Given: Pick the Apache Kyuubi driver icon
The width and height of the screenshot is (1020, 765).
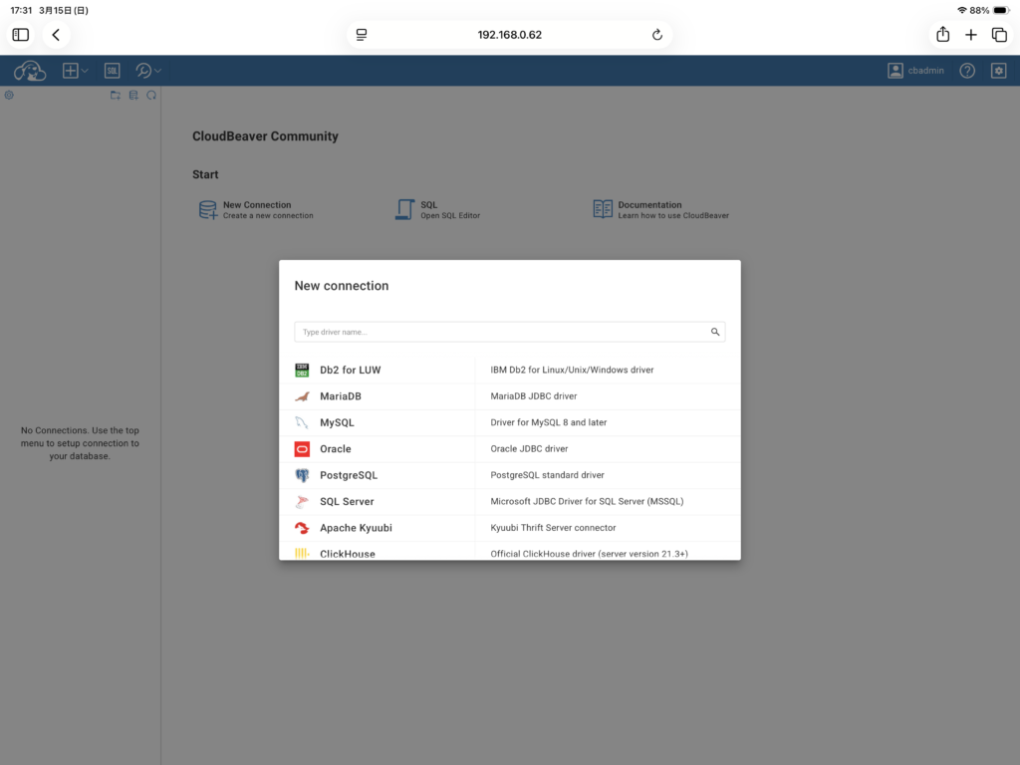Looking at the screenshot, I should (x=302, y=528).
